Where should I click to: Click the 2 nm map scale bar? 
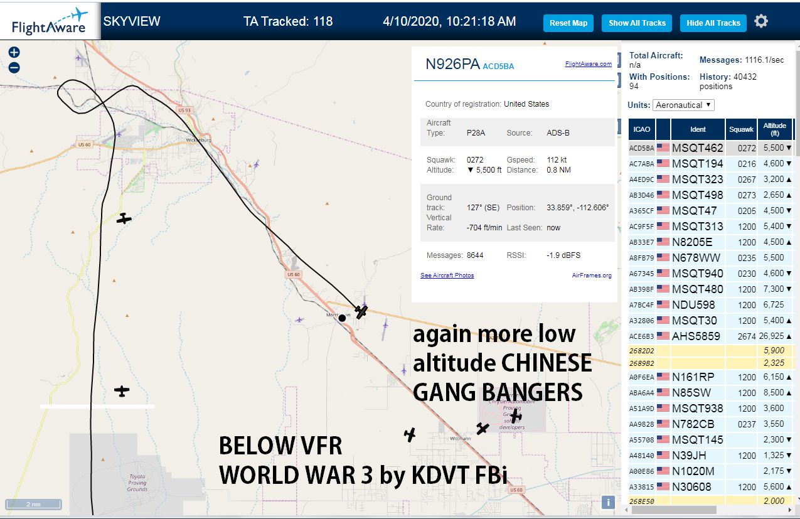tap(33, 504)
